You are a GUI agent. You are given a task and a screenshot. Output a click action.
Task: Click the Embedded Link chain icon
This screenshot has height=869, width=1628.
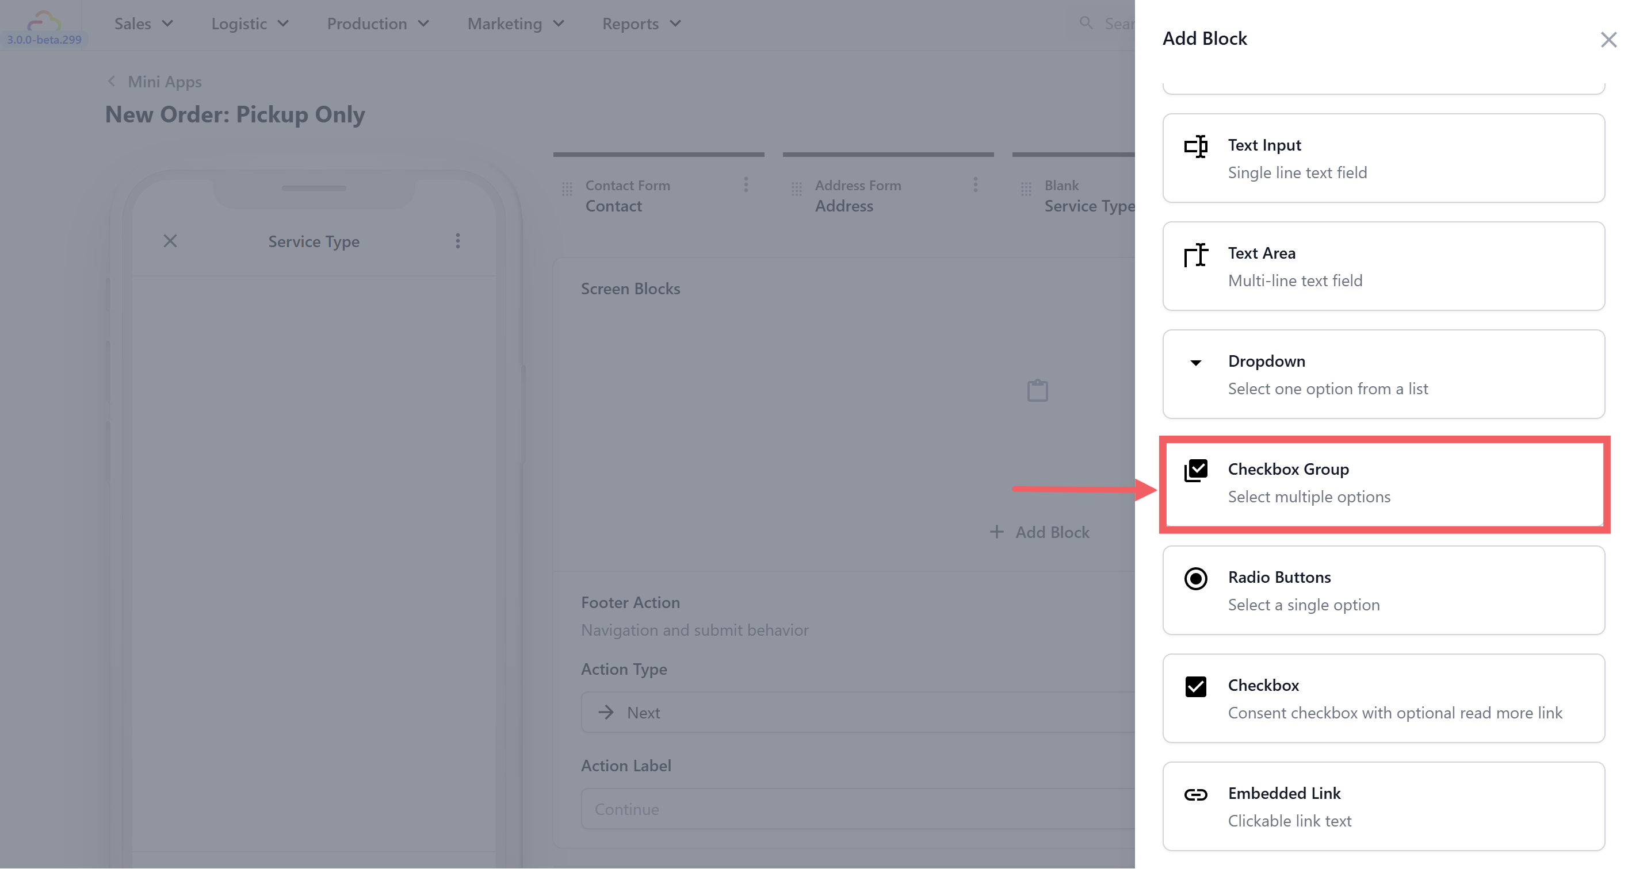click(x=1195, y=794)
